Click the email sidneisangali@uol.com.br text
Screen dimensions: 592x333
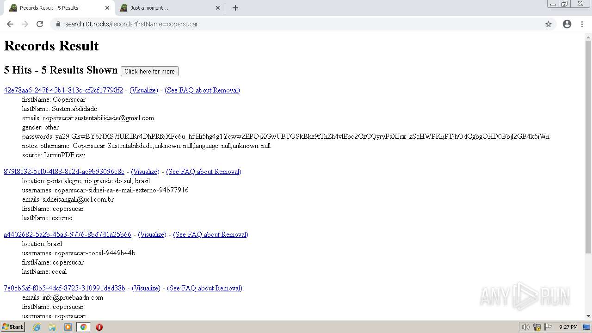[x=78, y=199]
